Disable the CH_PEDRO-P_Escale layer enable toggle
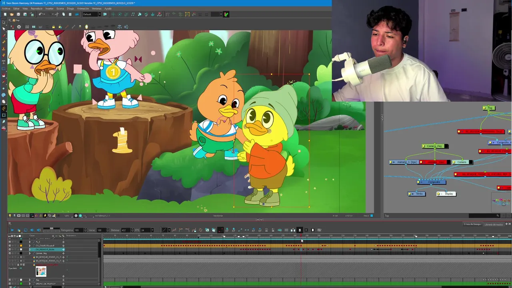 [x=10, y=250]
